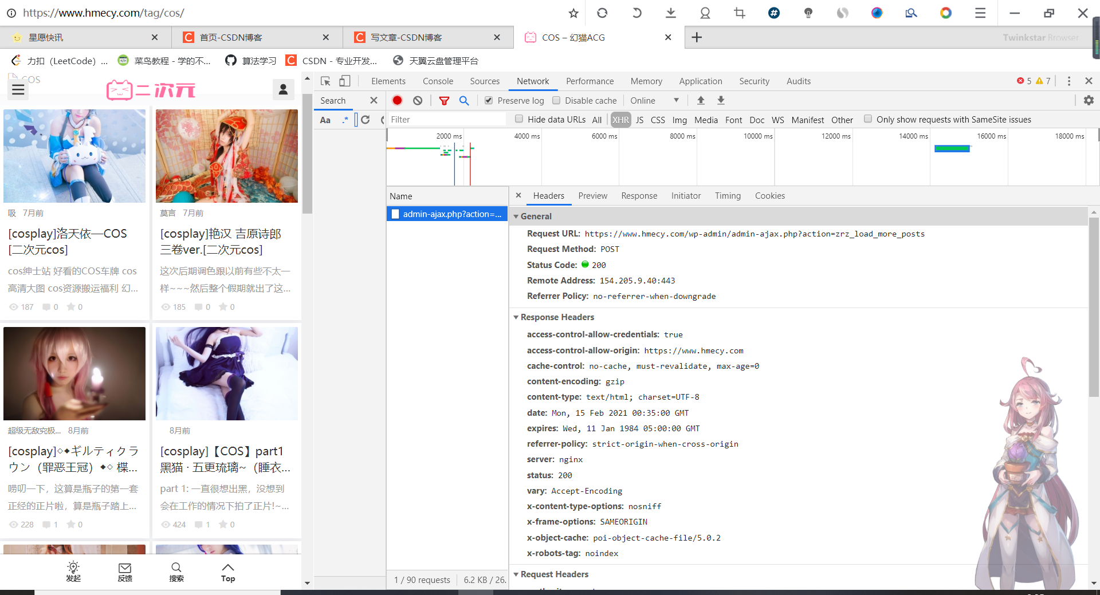Viewport: 1100px width, 595px height.
Task: Toggle device toolbar in DevTools
Action: (x=344, y=81)
